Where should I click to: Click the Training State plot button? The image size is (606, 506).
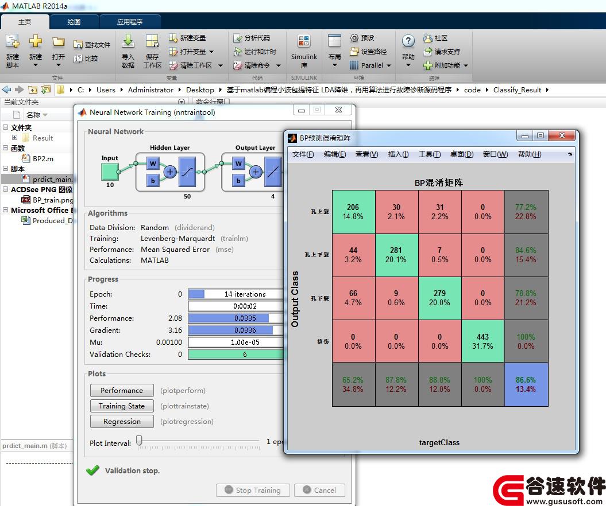coord(122,406)
